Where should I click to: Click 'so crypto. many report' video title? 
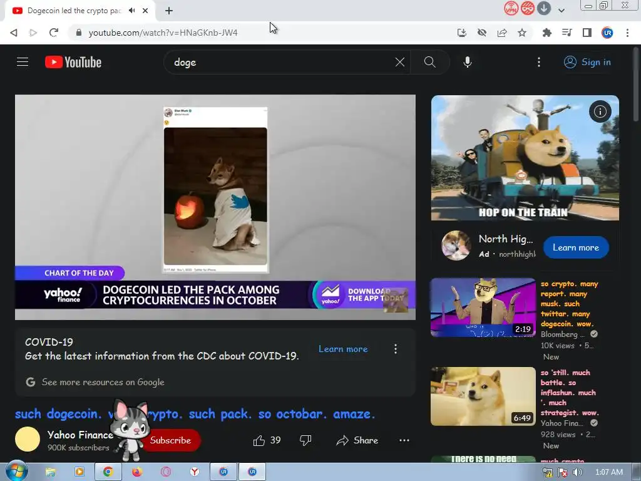click(569, 304)
